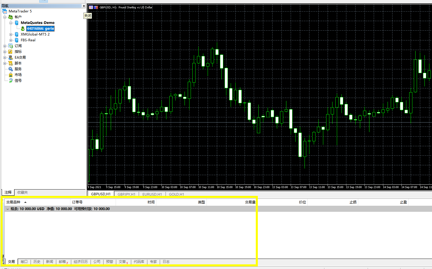
Task: Collapse the 帐户 accounts tree node
Action: 5,17
